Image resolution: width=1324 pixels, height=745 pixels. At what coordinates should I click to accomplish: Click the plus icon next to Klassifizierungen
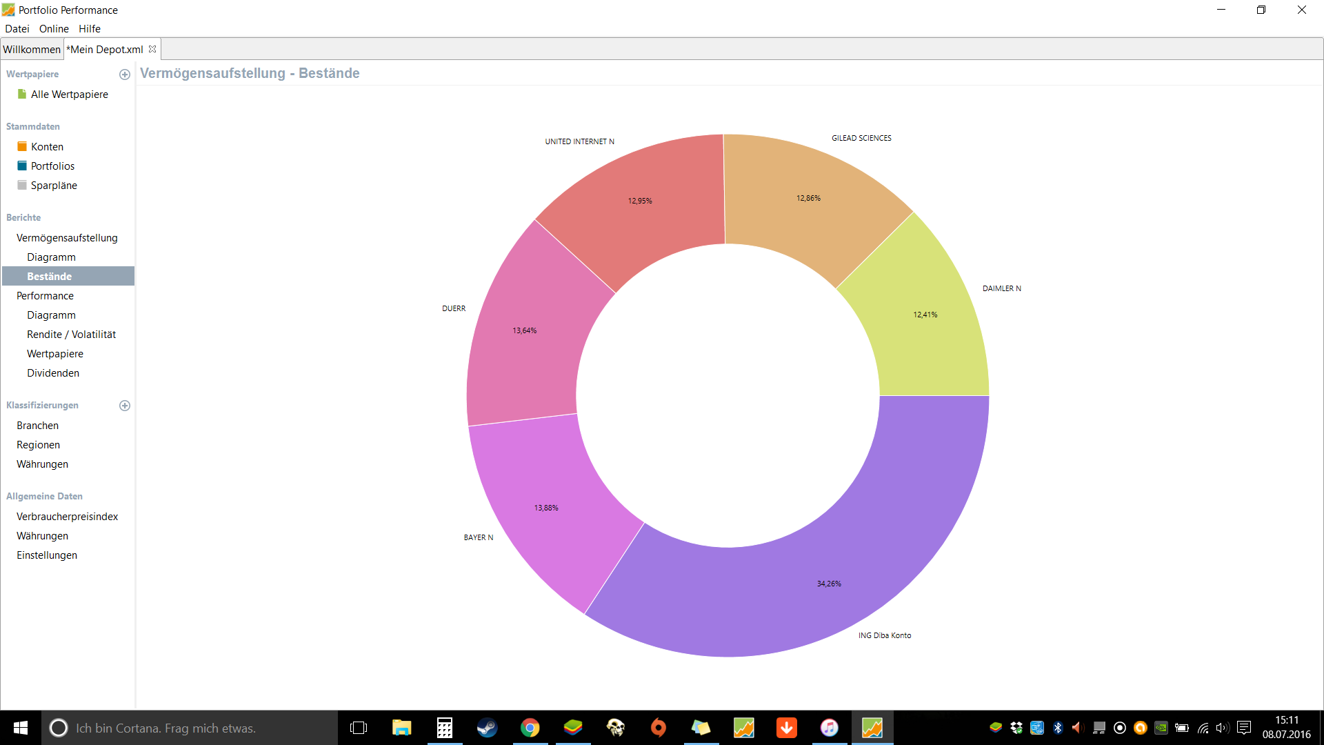(125, 406)
